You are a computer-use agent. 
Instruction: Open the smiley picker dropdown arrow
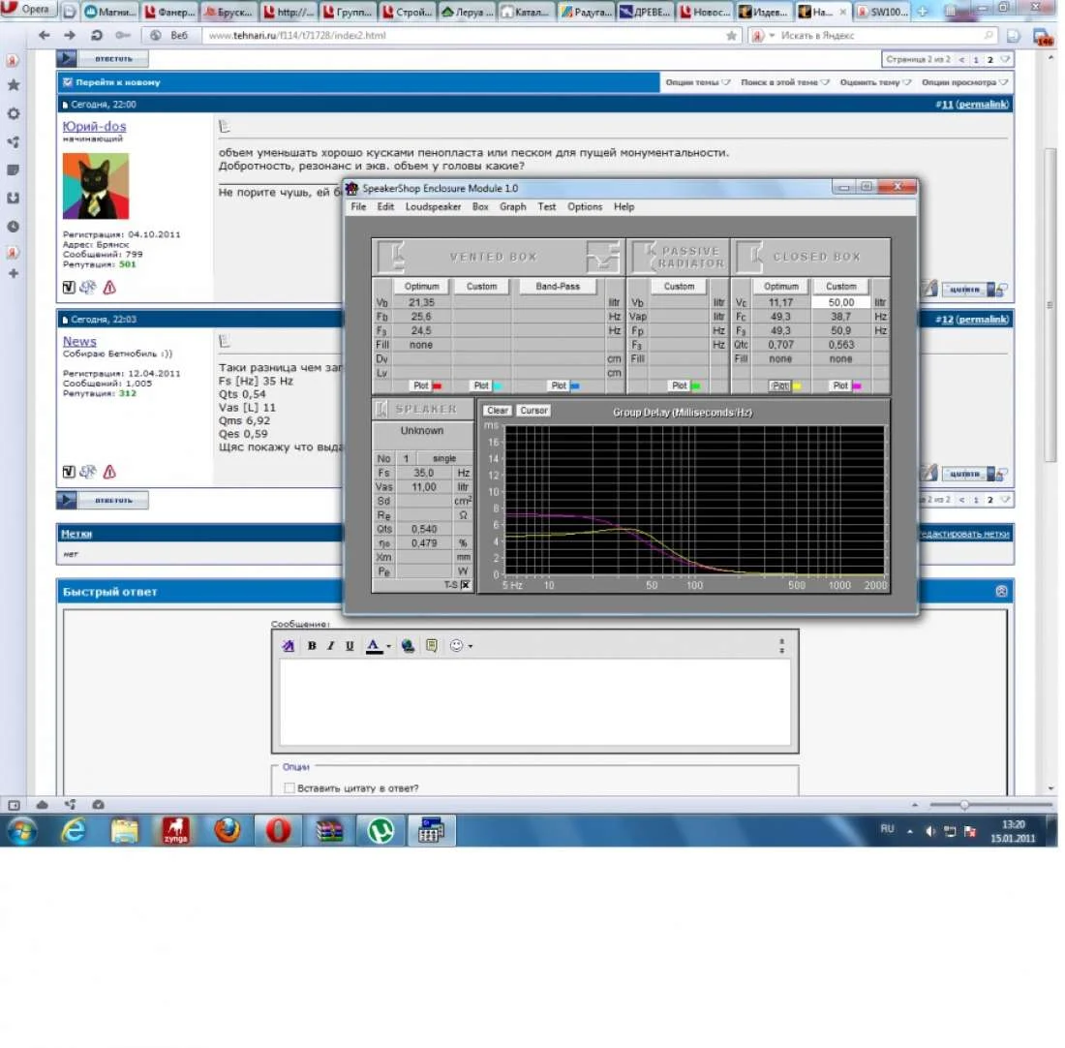click(x=470, y=646)
